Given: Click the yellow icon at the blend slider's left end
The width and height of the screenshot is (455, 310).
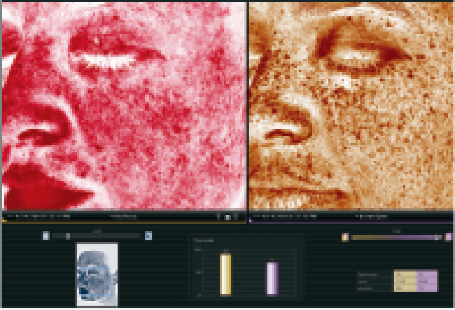Looking at the screenshot, I should pos(345,237).
